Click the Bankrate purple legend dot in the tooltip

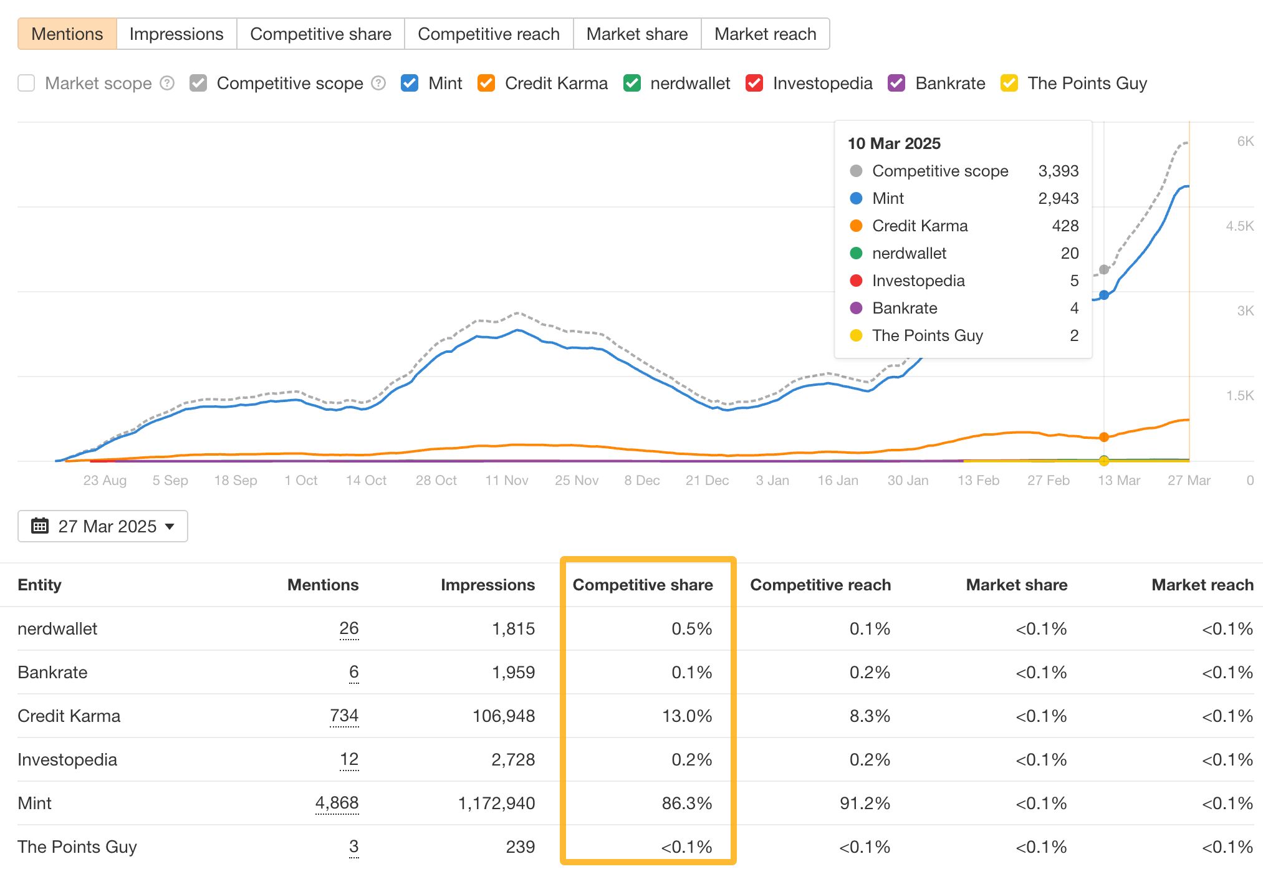[857, 308]
